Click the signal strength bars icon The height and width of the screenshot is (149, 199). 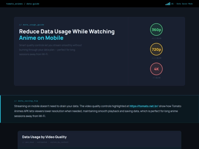pyautogui.click(x=168, y=4)
